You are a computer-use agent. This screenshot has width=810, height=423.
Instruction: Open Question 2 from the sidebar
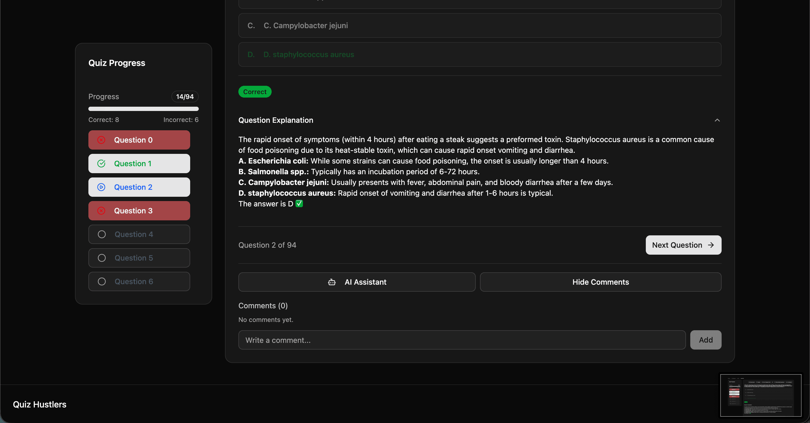click(139, 187)
